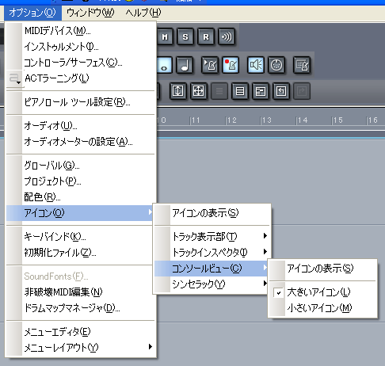385x366 pixels.
Task: Toggle the input echo sound-wave button
Action: coord(227,37)
